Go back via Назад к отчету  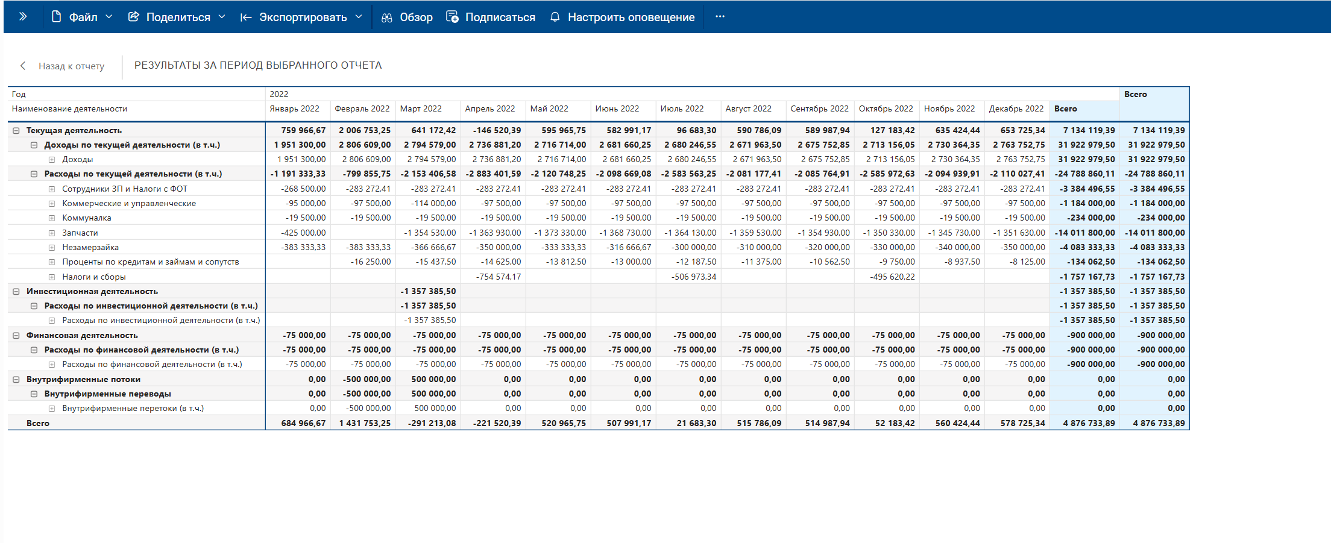(x=63, y=66)
